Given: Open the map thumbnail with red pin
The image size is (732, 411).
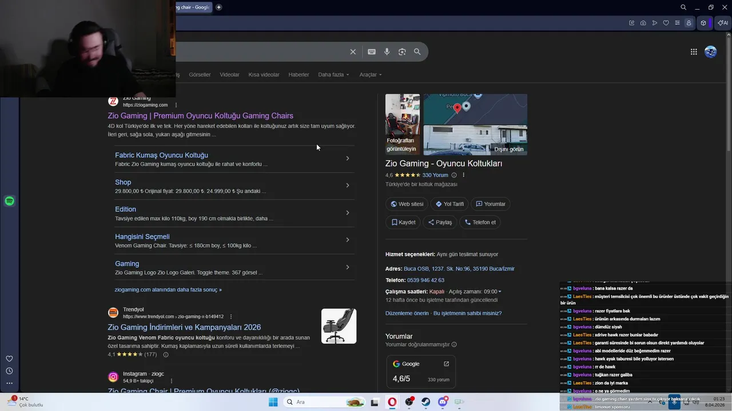Looking at the screenshot, I should tap(475, 110).
